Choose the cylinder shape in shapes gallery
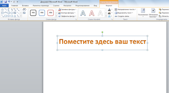This screenshot has height=93, width=169. point(2,13)
